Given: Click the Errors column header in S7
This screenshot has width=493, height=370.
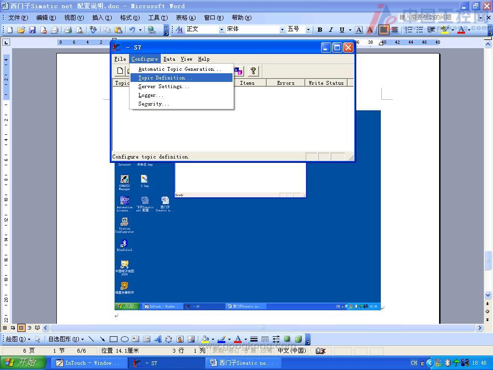Looking at the screenshot, I should coord(285,83).
